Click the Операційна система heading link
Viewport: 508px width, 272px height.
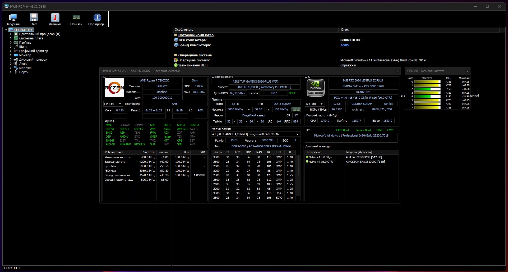(x=195, y=55)
